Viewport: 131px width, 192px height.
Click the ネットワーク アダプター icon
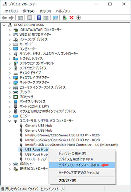pyautogui.click(x=16, y=83)
